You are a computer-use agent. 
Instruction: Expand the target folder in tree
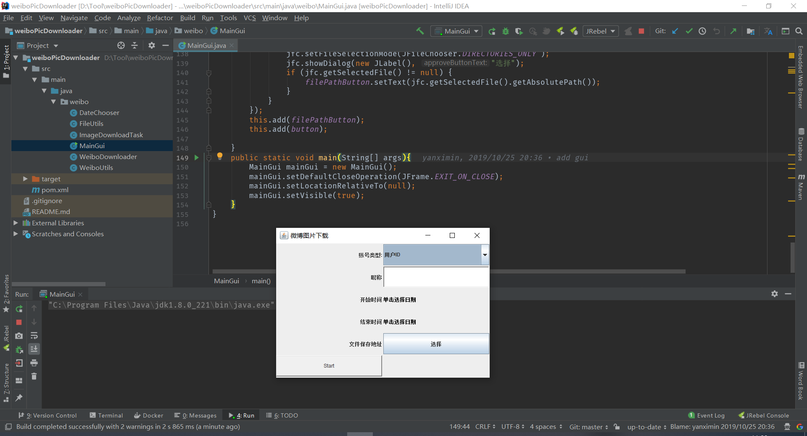(25, 179)
